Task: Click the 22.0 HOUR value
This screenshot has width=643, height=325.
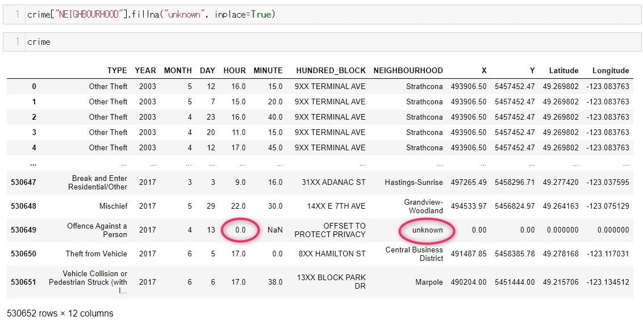Action: point(239,206)
